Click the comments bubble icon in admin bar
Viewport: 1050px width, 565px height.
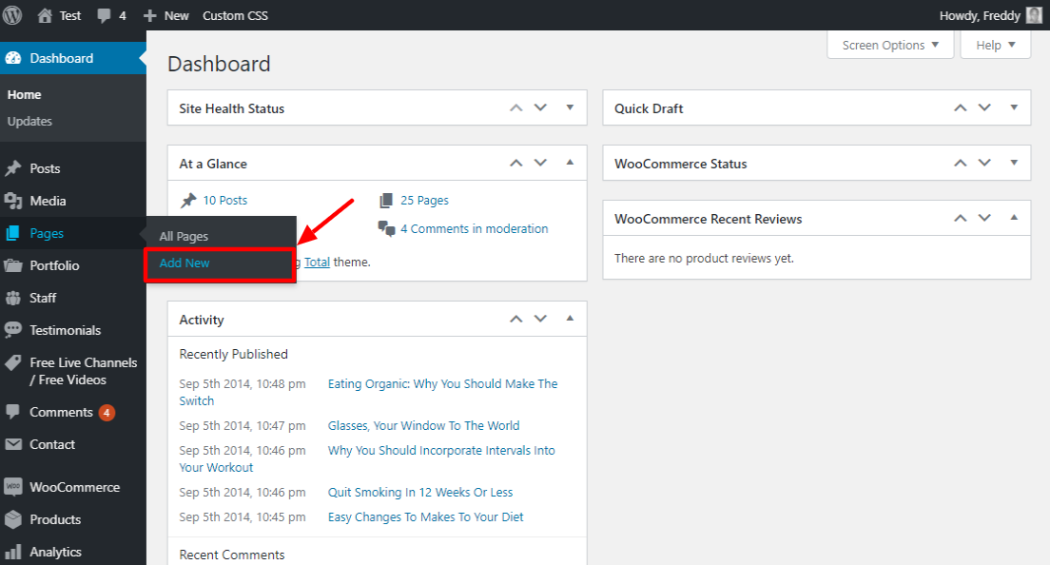click(x=104, y=16)
